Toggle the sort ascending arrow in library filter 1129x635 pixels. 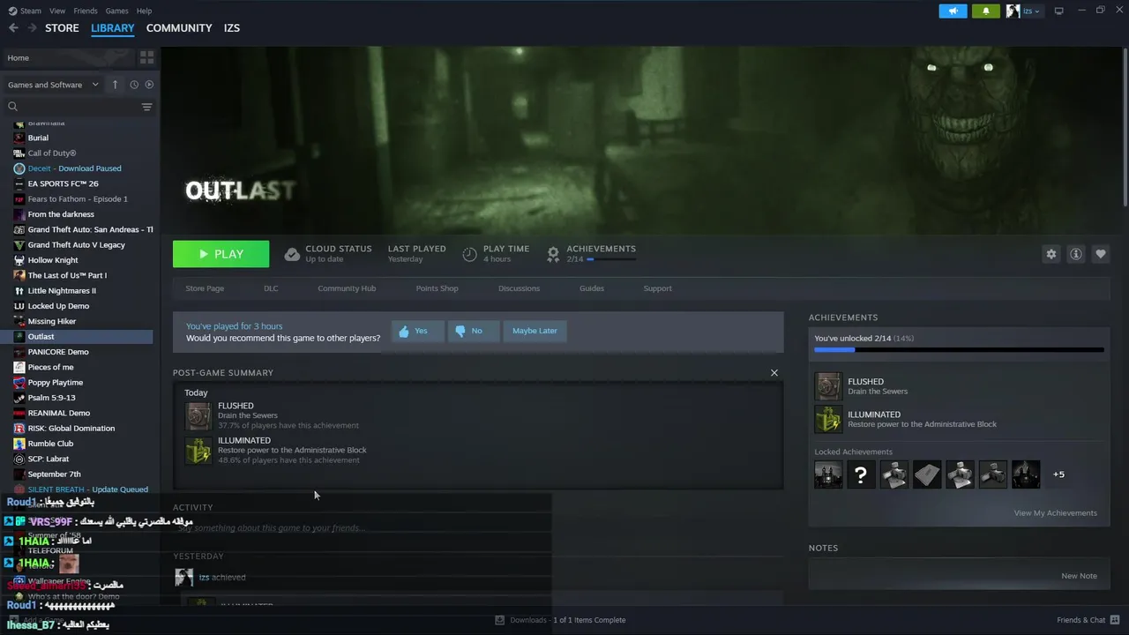(115, 85)
